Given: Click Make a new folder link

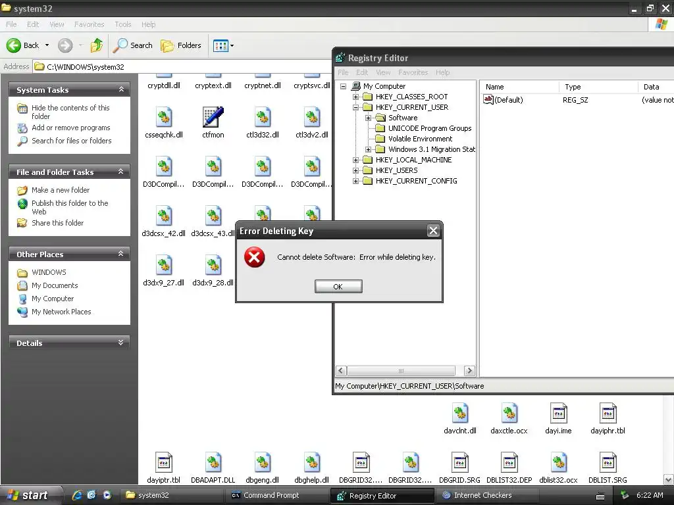Looking at the screenshot, I should (61, 190).
